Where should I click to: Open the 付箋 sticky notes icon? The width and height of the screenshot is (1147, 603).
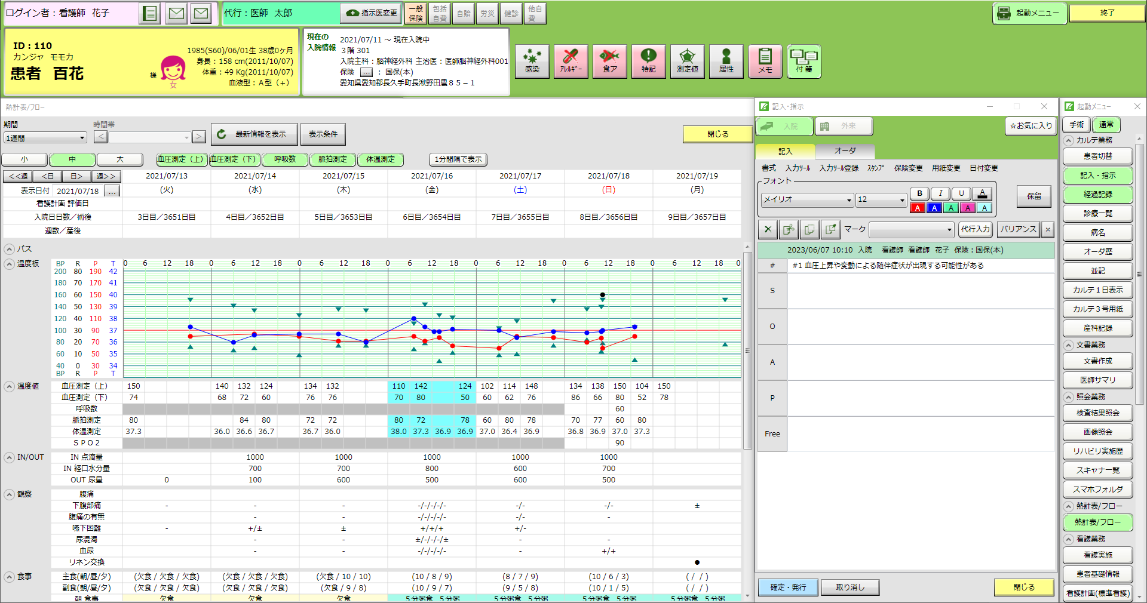click(x=803, y=61)
